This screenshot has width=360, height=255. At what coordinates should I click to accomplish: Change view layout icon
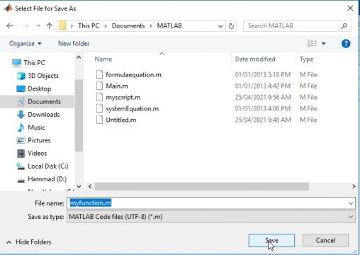(x=312, y=43)
